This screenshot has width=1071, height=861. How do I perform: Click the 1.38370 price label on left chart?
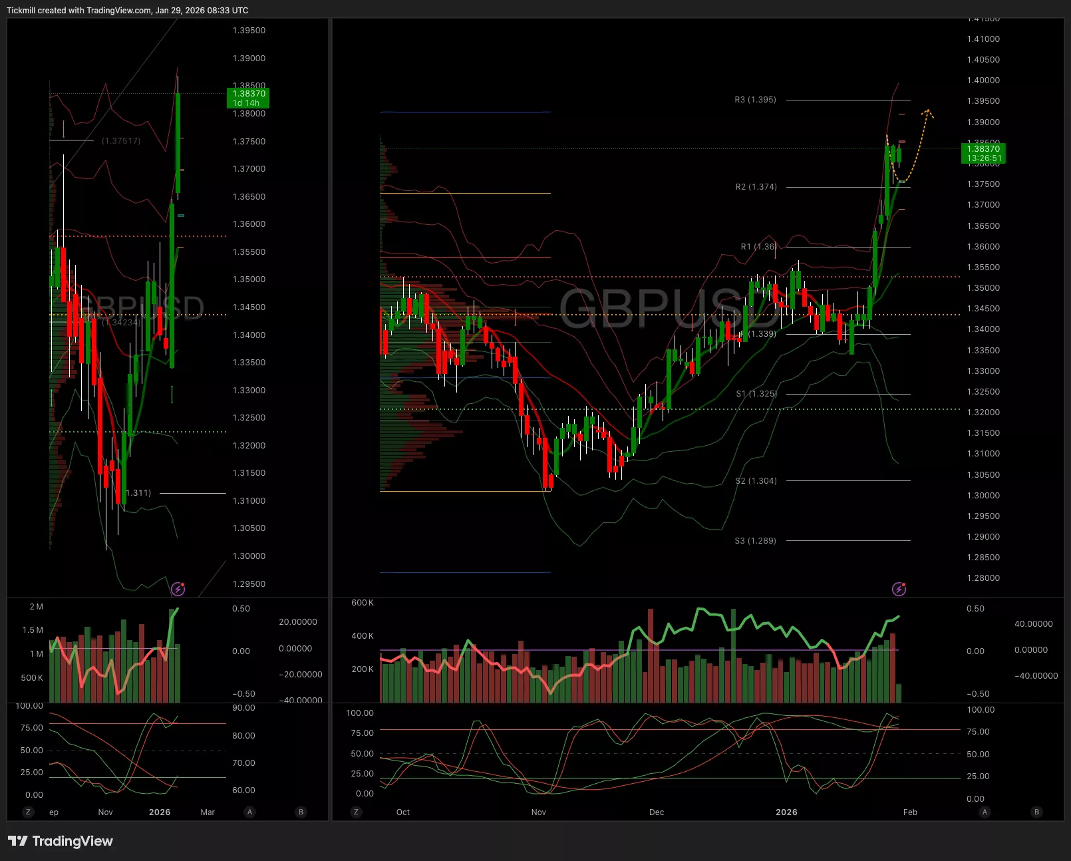pos(248,98)
